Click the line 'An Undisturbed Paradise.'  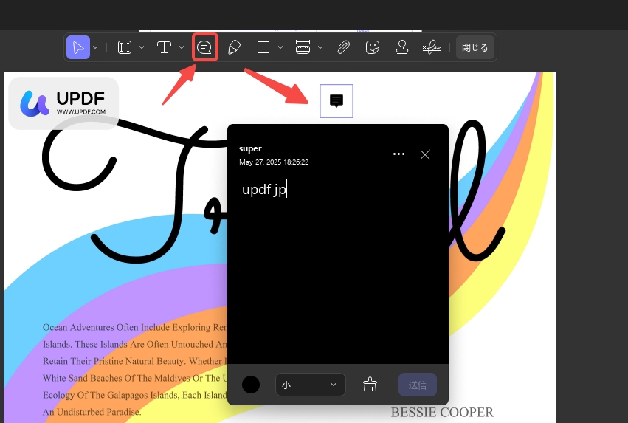coord(92,412)
